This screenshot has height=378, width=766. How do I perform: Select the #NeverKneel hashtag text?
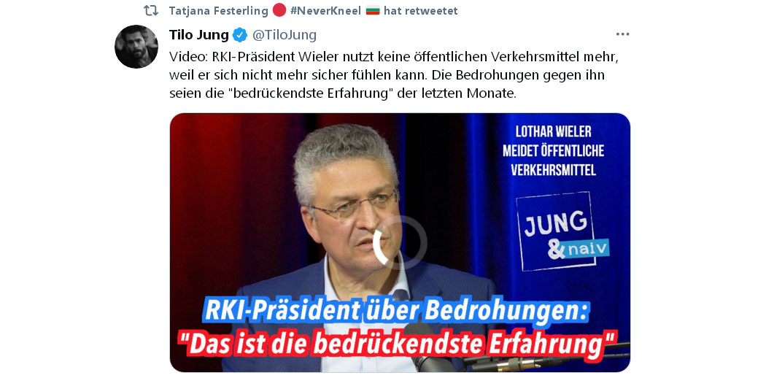click(x=326, y=10)
